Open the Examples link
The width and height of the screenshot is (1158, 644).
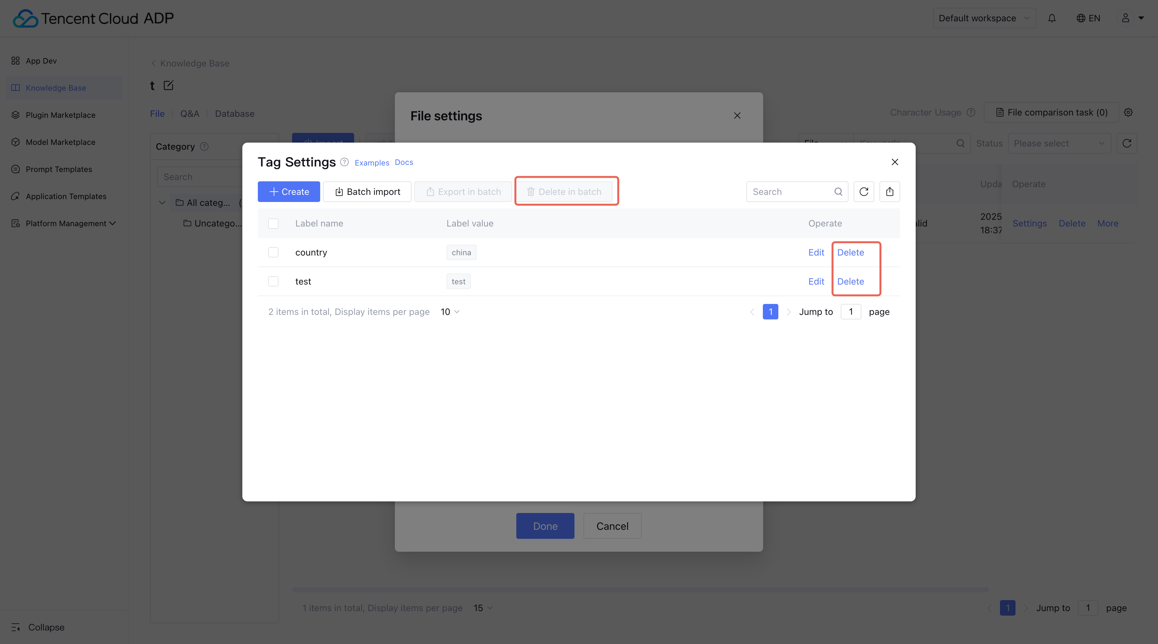point(372,163)
